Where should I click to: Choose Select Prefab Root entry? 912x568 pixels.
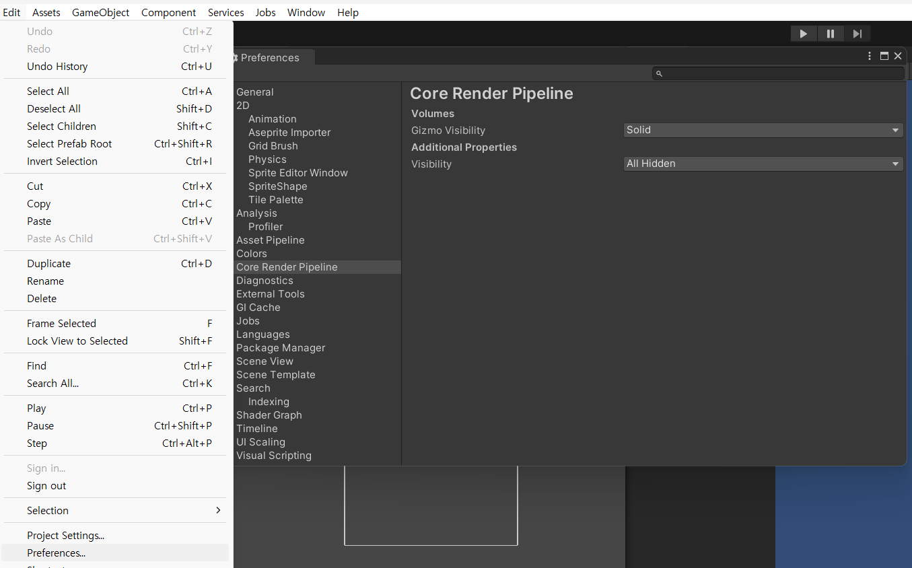[116, 143]
